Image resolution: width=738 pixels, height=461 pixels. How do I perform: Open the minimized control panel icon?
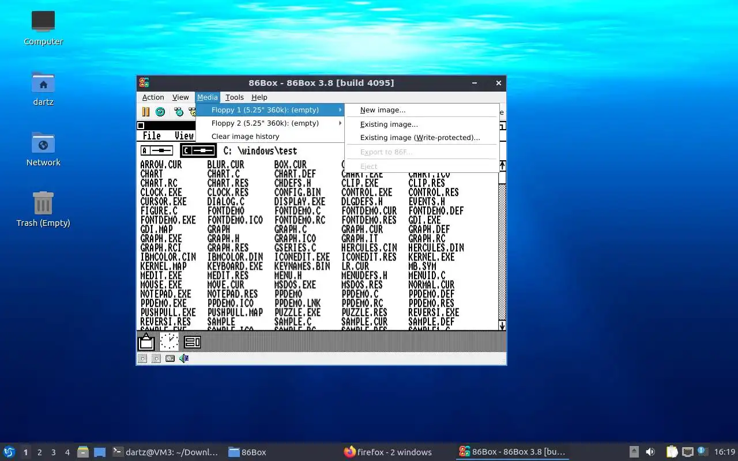pyautogui.click(x=192, y=342)
